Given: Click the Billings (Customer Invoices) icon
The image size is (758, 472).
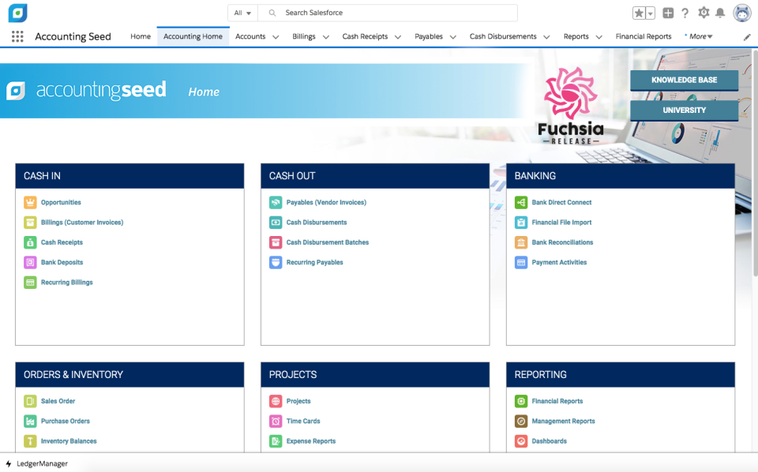Looking at the screenshot, I should click(30, 223).
